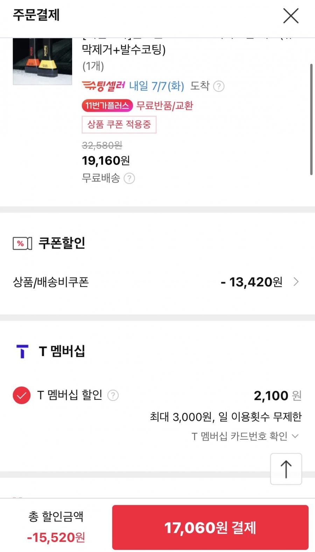315x552 pixels.
Task: Tap the 쿠폰할인 coupon icon
Action: [22, 243]
